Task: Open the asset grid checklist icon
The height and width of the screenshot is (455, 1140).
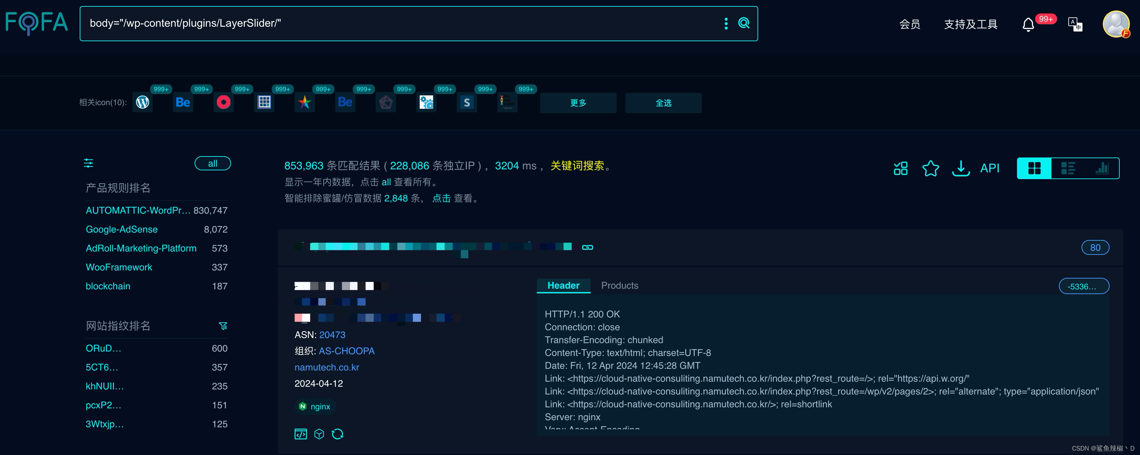Action: coord(900,168)
